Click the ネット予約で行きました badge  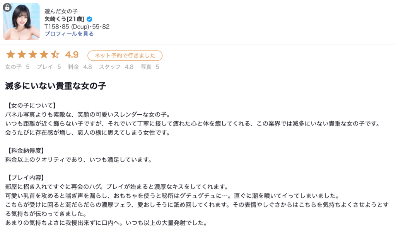(125, 56)
